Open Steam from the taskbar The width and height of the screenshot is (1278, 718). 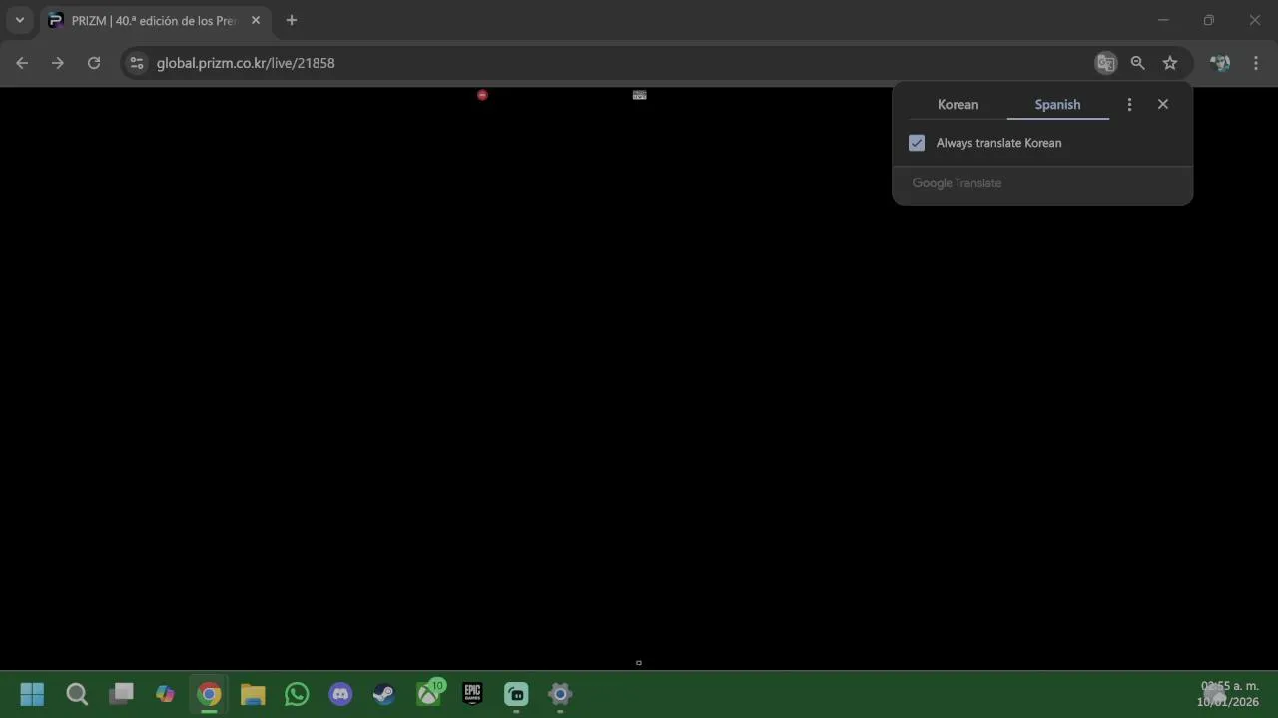(x=384, y=694)
